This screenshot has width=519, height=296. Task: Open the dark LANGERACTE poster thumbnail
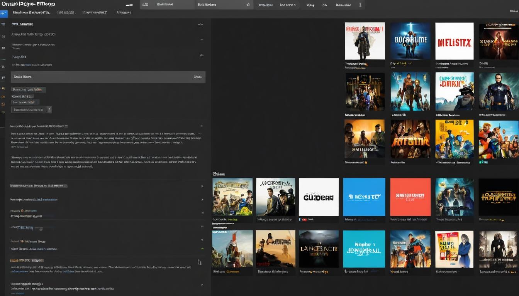click(319, 249)
